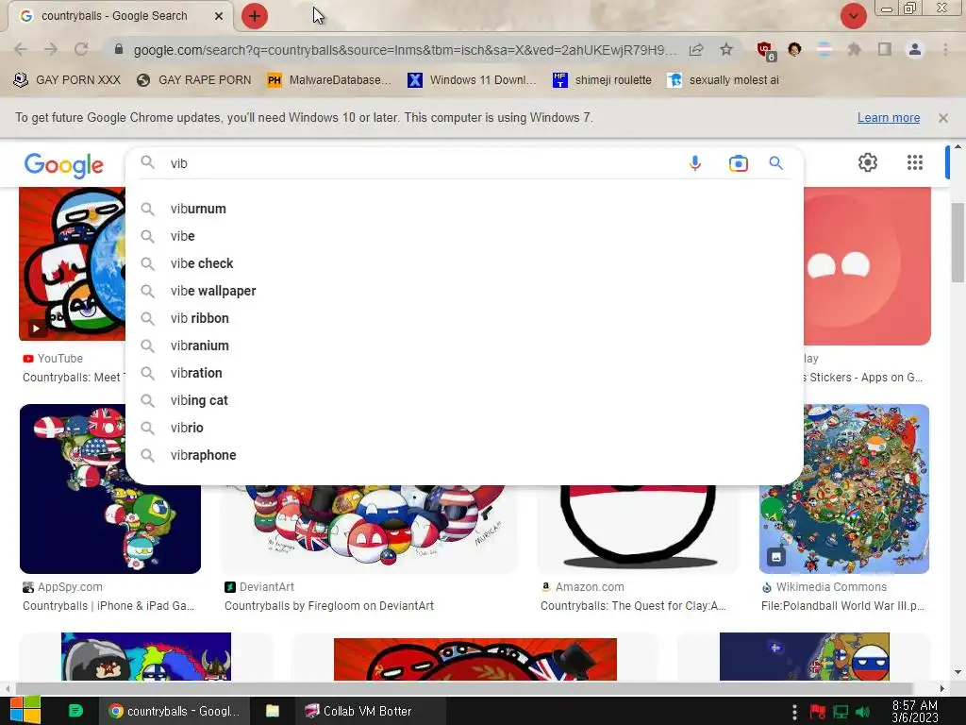Click Countryballs: The Quest for Clay link
The width and height of the screenshot is (966, 725).
(633, 606)
